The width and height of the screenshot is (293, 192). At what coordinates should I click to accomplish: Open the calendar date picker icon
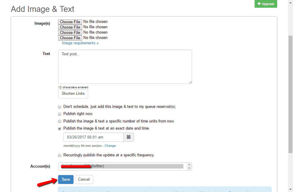129,137
